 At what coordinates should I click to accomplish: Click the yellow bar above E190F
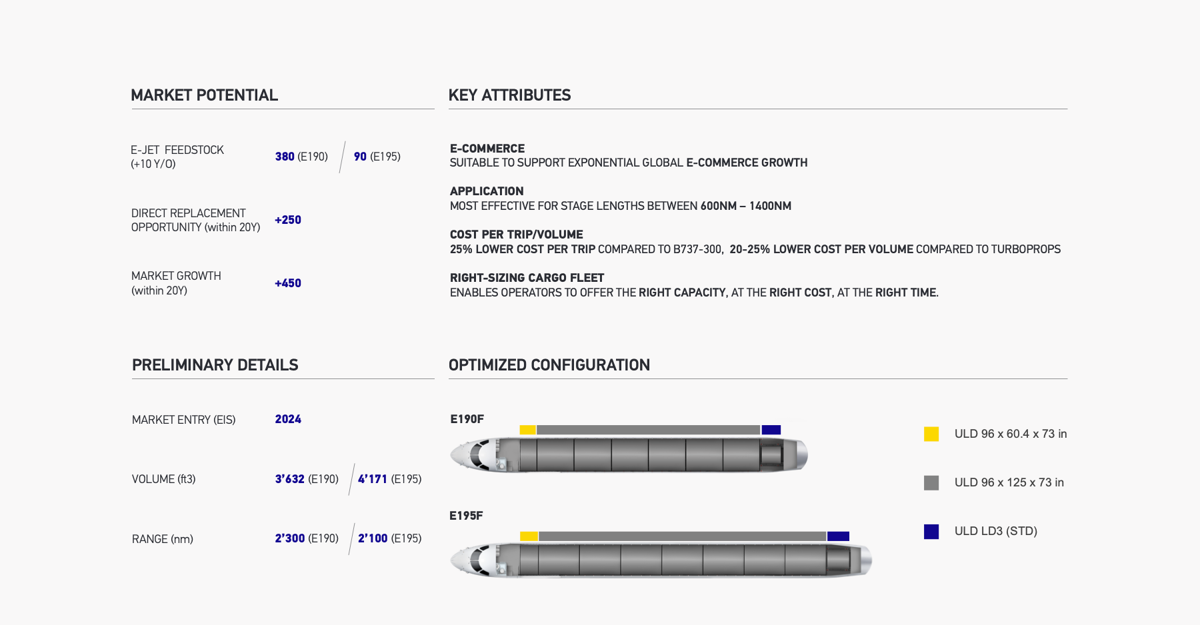[527, 430]
